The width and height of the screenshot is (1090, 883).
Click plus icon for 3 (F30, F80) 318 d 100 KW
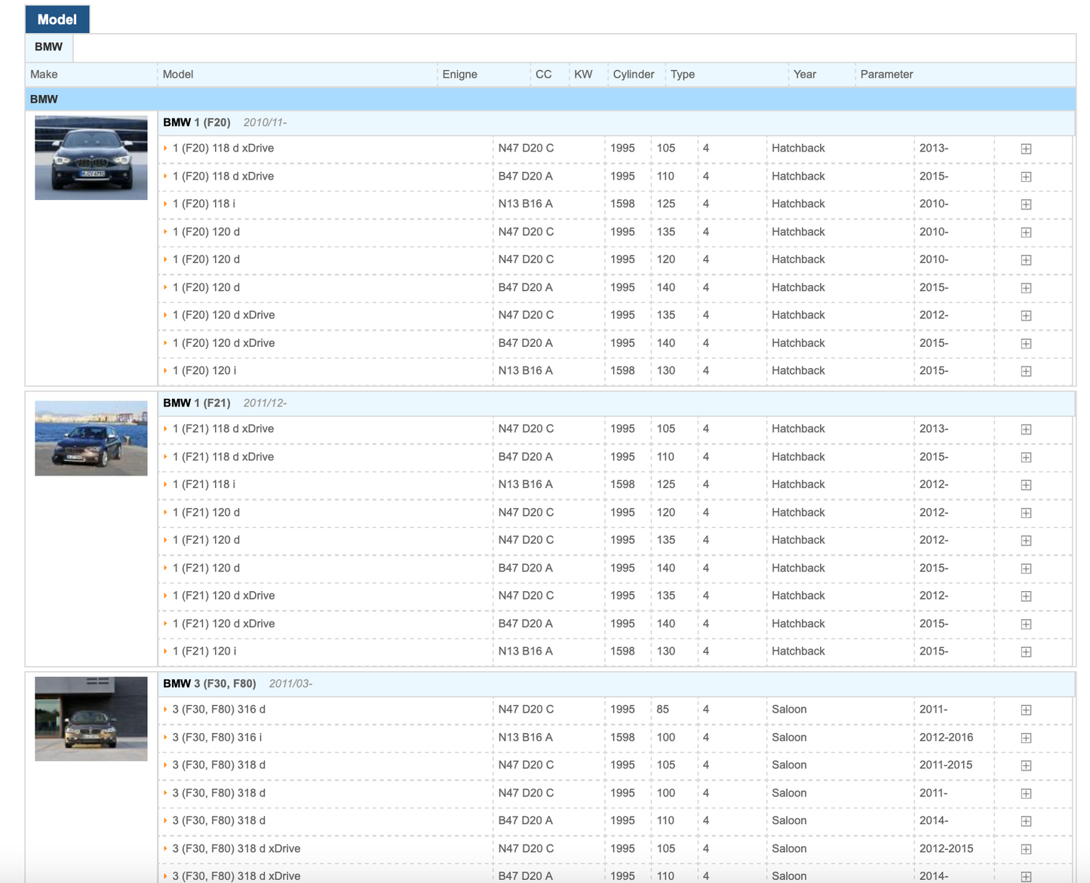[x=1026, y=793]
